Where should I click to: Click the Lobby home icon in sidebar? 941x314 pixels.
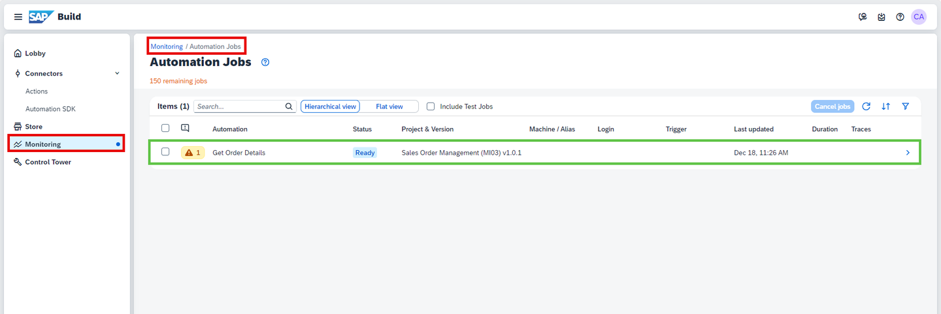[x=18, y=54]
